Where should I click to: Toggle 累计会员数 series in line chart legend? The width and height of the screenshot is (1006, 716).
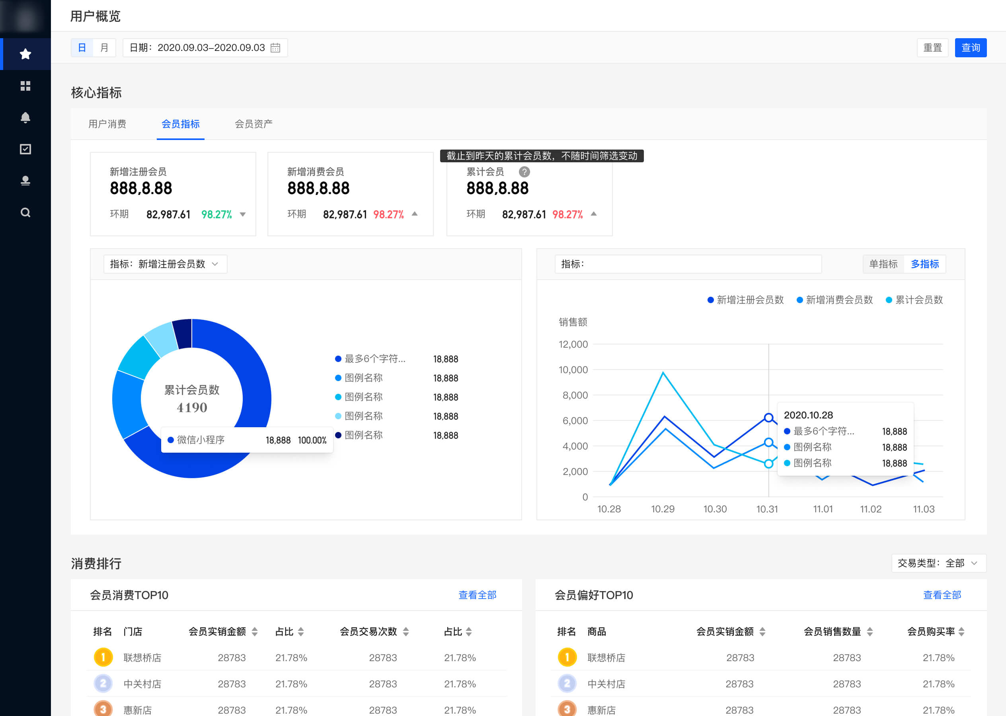click(914, 300)
